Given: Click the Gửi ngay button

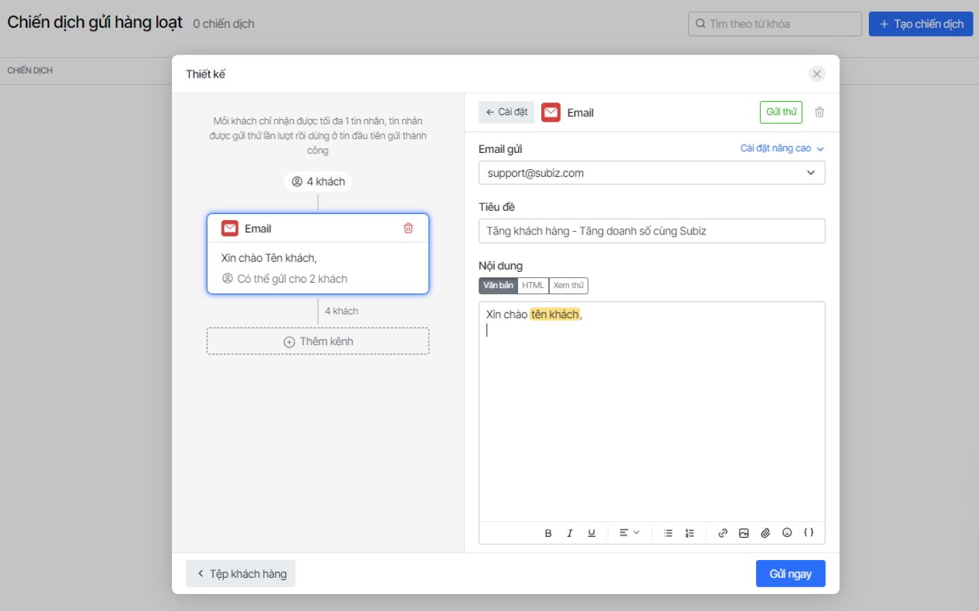Looking at the screenshot, I should pos(790,574).
